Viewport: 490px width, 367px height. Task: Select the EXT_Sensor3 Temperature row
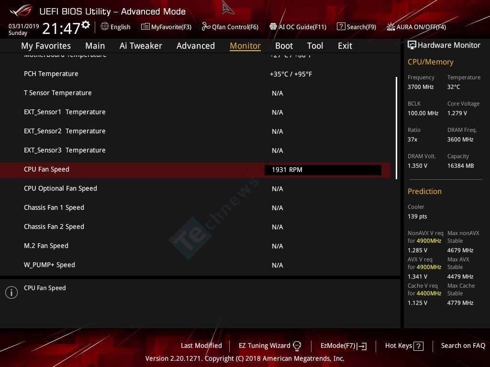[x=195, y=150]
